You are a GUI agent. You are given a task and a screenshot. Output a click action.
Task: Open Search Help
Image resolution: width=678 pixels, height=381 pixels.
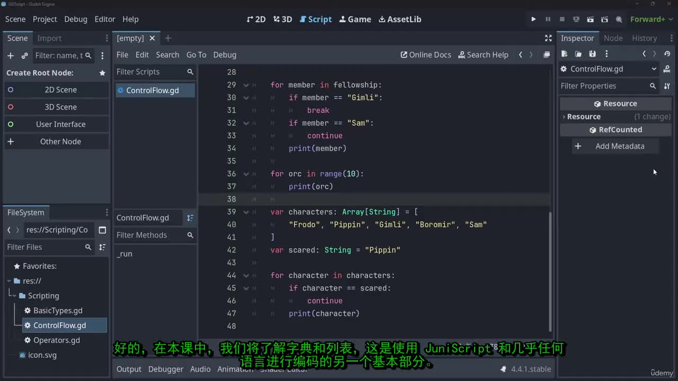pyautogui.click(x=483, y=55)
